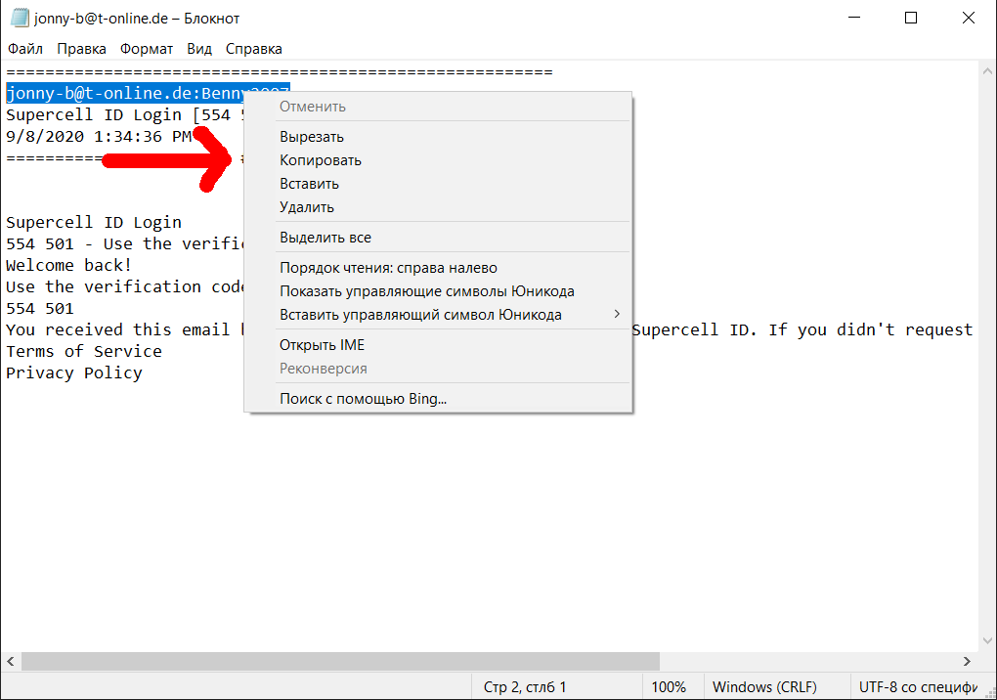Screen dimensions: 997x700
Task: Maximize the Notepad window
Action: 911,18
